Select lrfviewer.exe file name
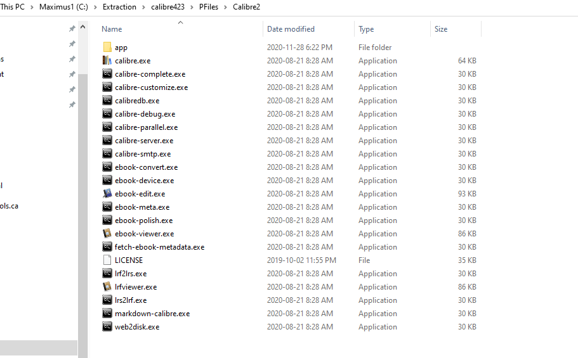The image size is (578, 358). click(136, 286)
